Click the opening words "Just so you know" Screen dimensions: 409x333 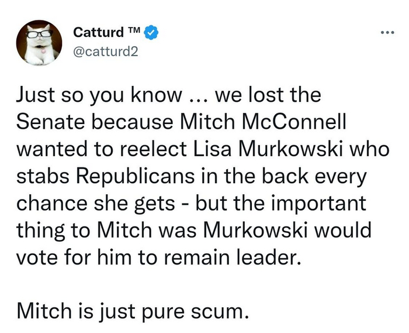(x=81, y=95)
